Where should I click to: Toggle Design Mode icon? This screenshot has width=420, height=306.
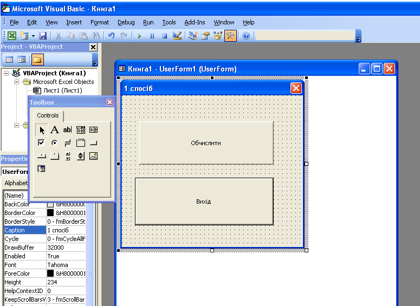tap(177, 36)
